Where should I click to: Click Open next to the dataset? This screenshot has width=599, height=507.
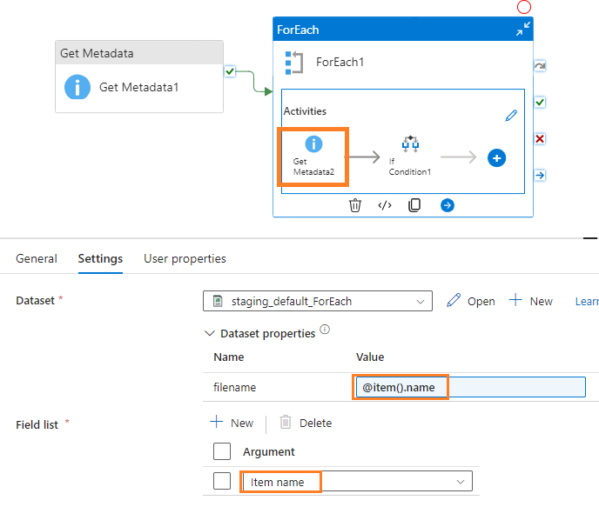(471, 301)
